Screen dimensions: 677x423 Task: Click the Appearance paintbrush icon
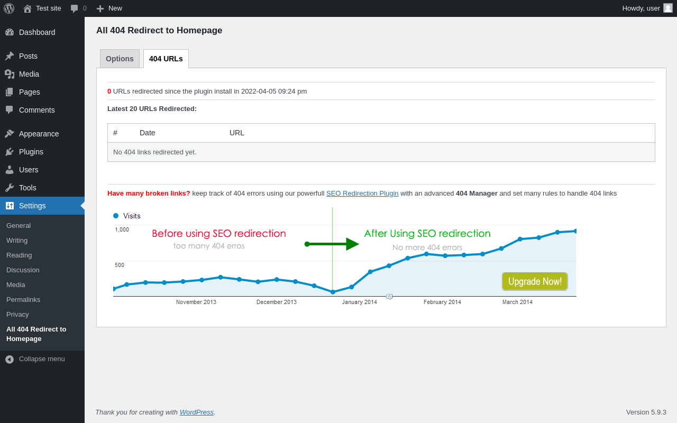[x=10, y=134]
